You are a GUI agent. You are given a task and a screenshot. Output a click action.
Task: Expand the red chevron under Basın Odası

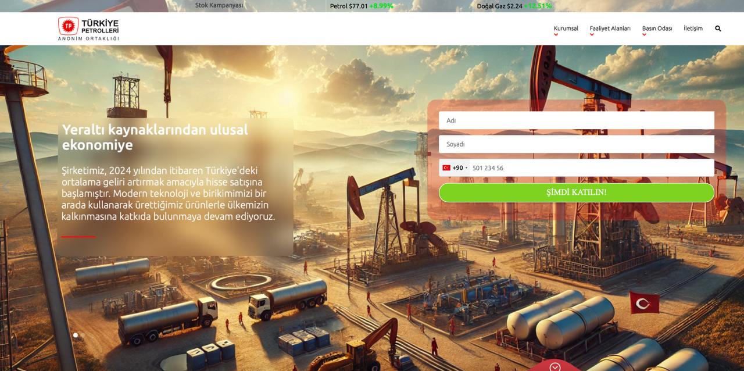click(644, 35)
